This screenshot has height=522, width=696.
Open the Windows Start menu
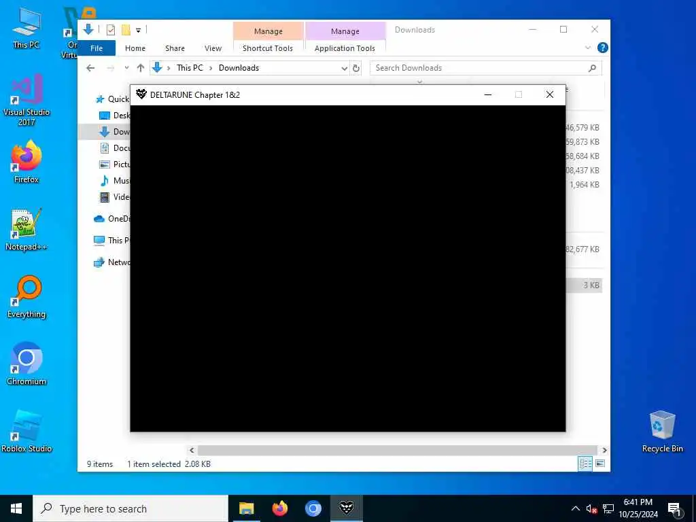click(x=16, y=508)
